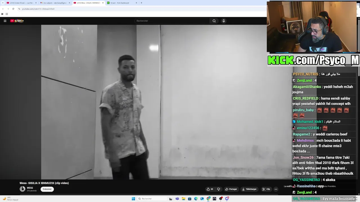
Task: Open a new browser tab
Action: click(x=141, y=3)
